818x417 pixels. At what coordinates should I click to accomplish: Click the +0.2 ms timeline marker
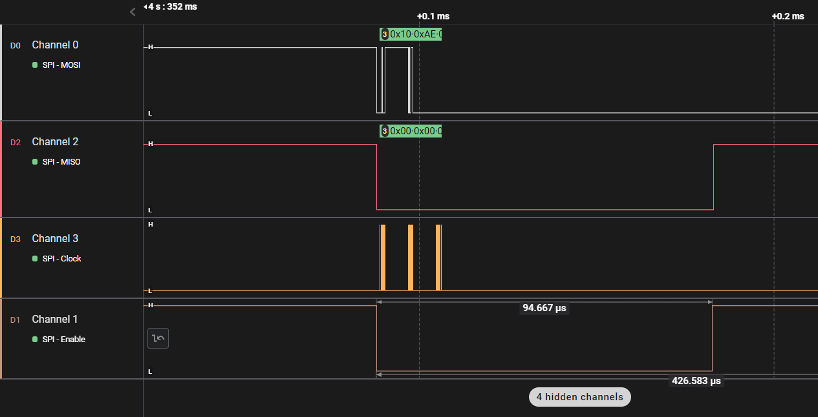(x=788, y=16)
